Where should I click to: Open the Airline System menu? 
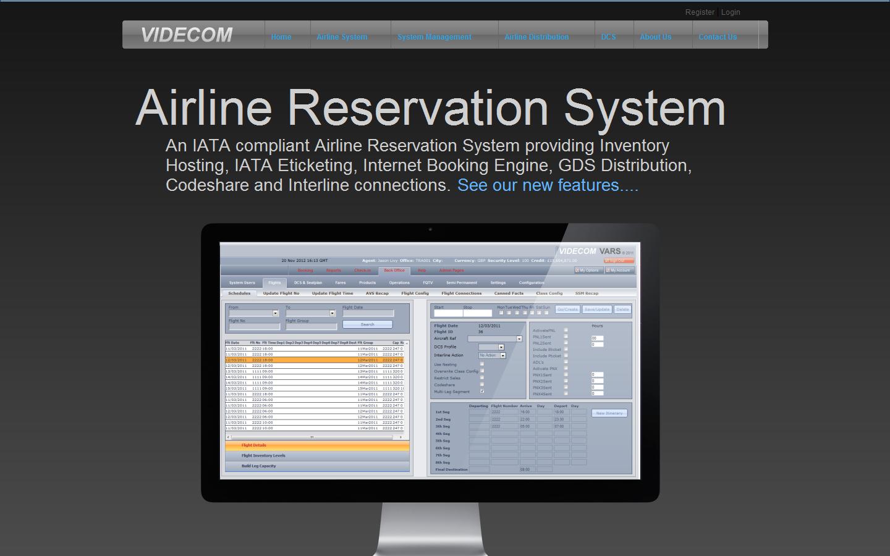(342, 37)
